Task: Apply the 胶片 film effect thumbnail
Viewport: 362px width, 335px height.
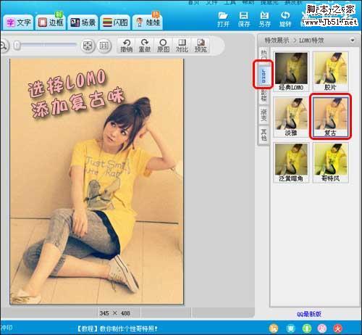Action: (x=330, y=72)
